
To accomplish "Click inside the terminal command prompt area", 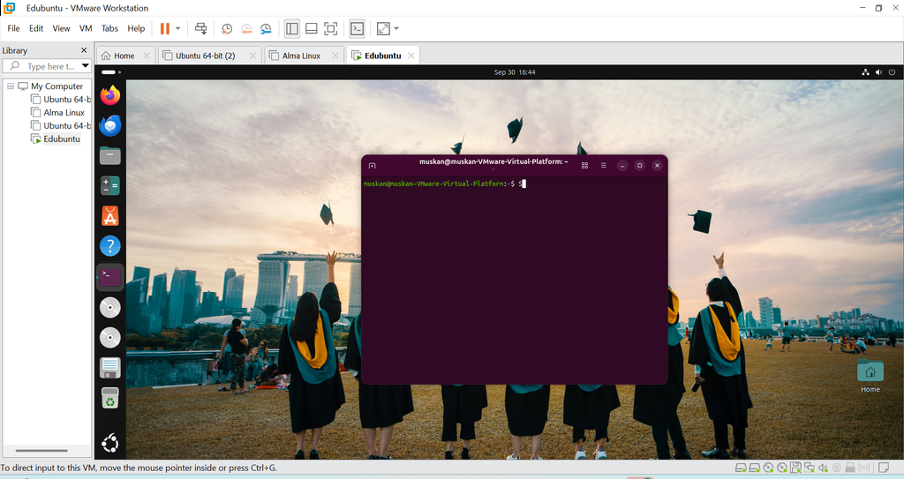I will click(x=515, y=280).
